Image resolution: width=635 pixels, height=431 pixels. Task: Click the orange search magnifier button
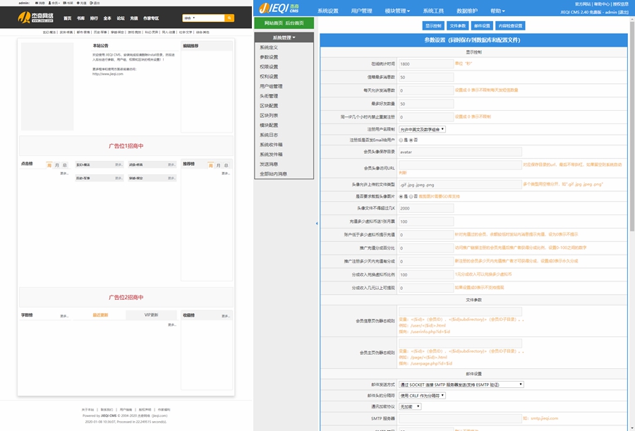[x=229, y=18]
